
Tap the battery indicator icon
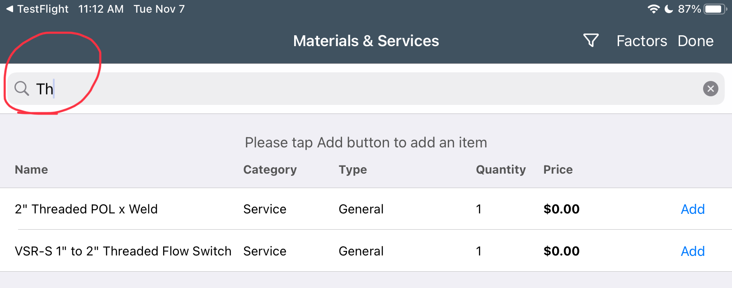715,9
